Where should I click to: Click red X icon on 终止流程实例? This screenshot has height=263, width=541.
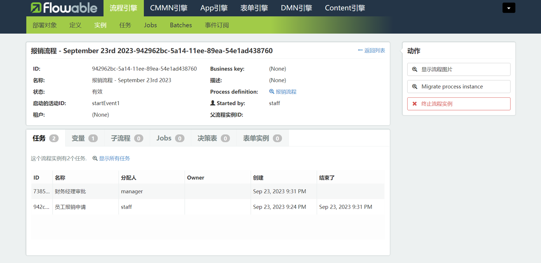[415, 104]
